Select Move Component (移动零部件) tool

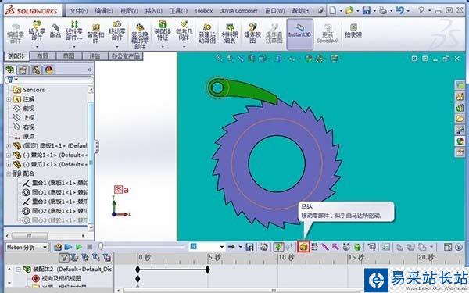pyautogui.click(x=116, y=31)
